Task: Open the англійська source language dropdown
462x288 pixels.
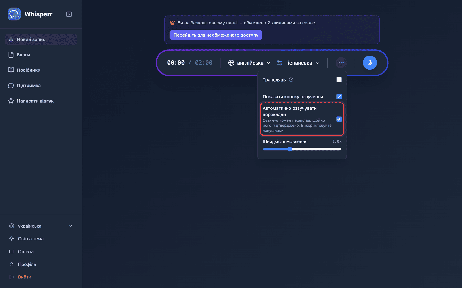Action: [x=249, y=63]
